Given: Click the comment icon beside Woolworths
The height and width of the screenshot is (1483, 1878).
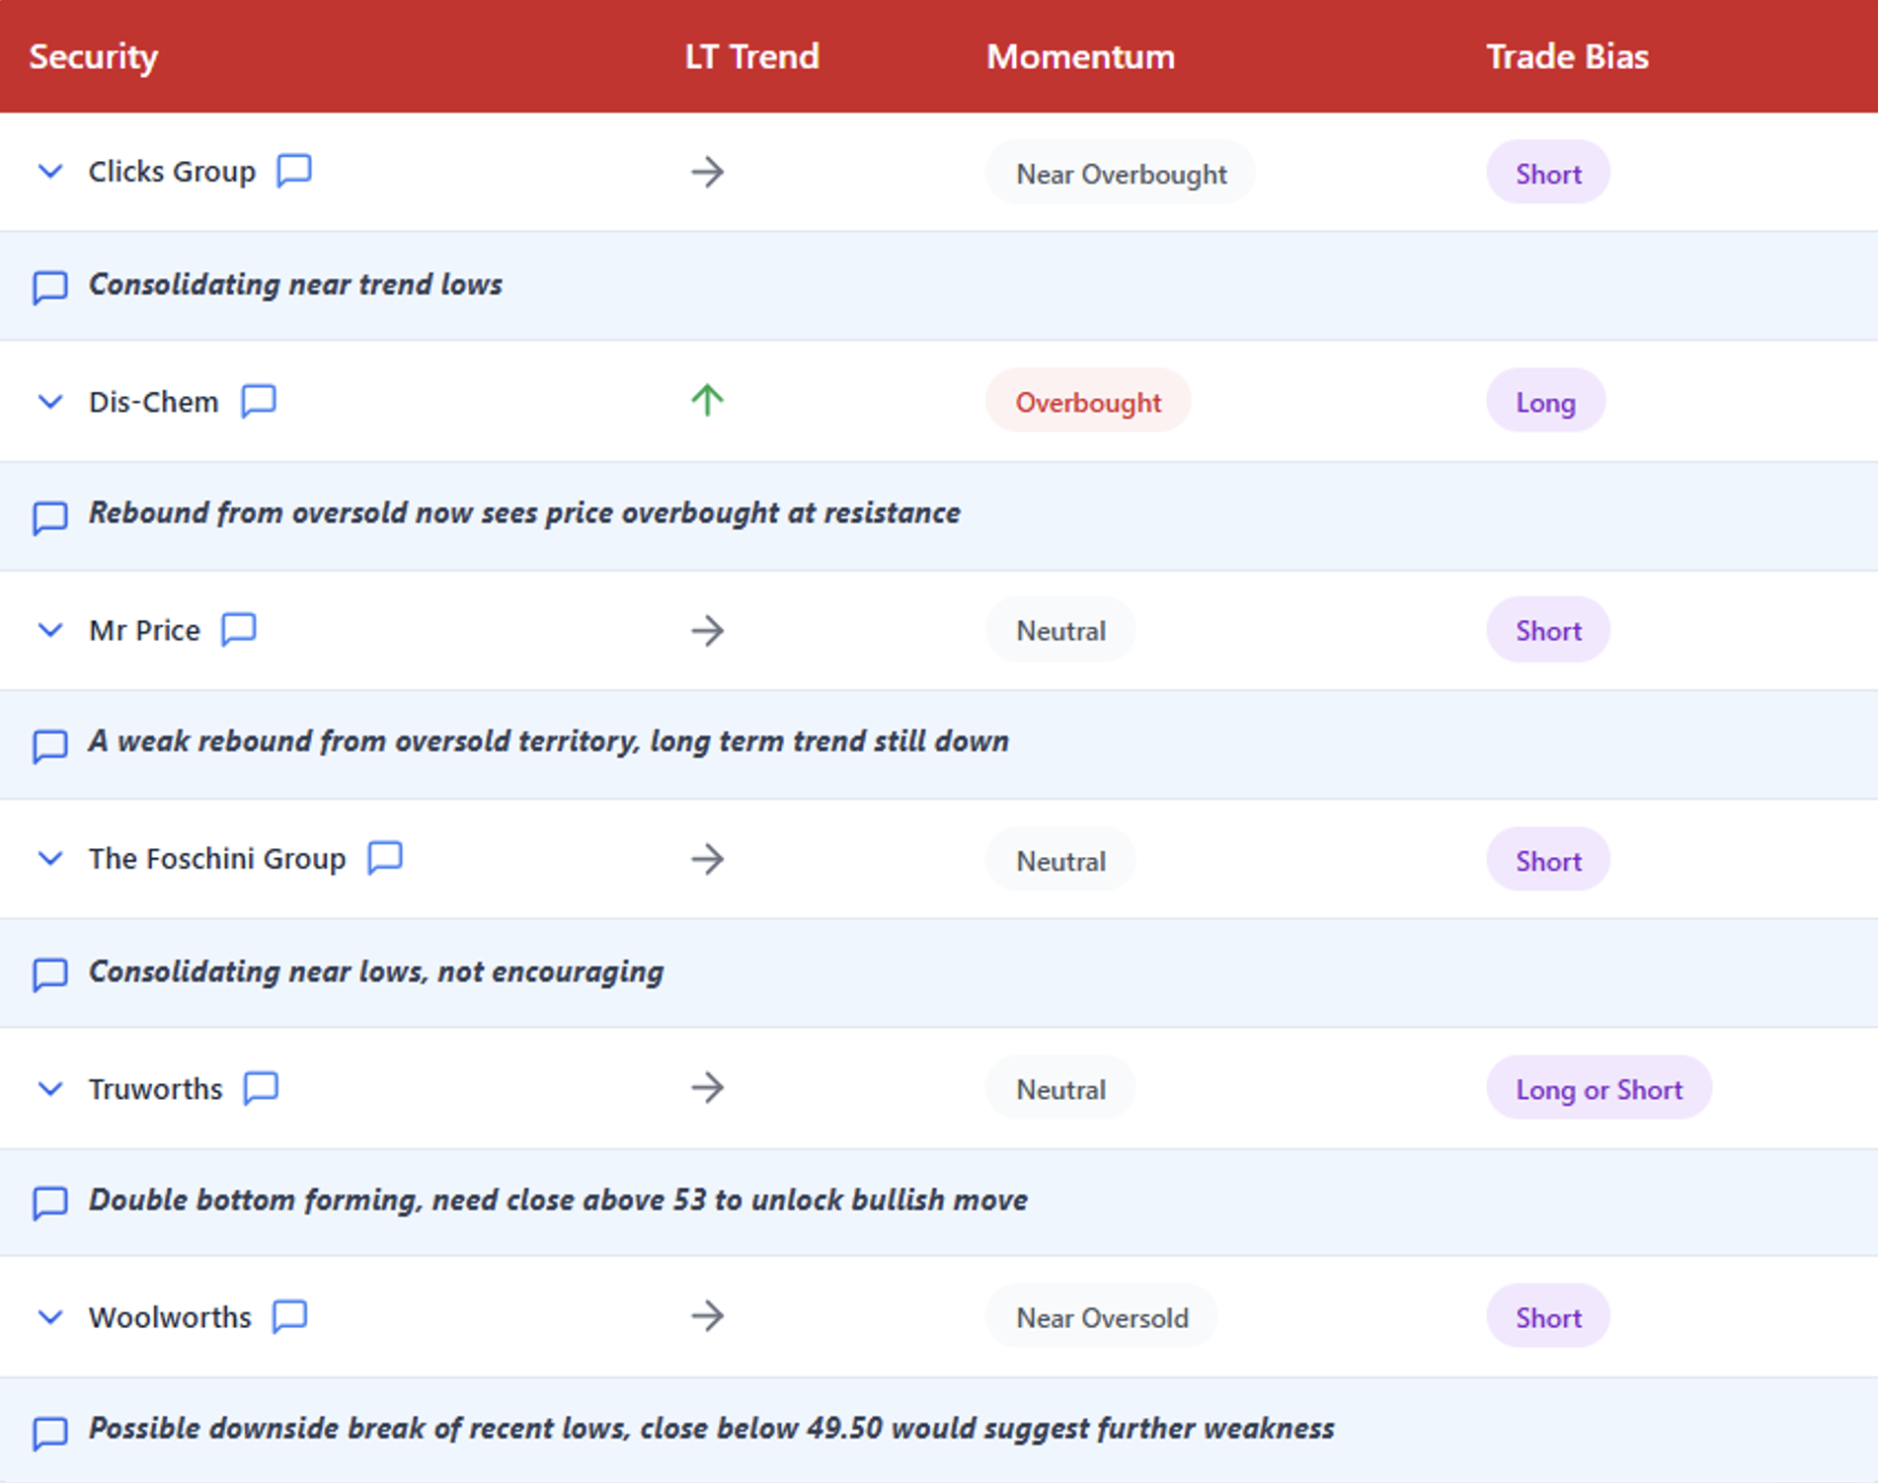Looking at the screenshot, I should click(x=290, y=1316).
